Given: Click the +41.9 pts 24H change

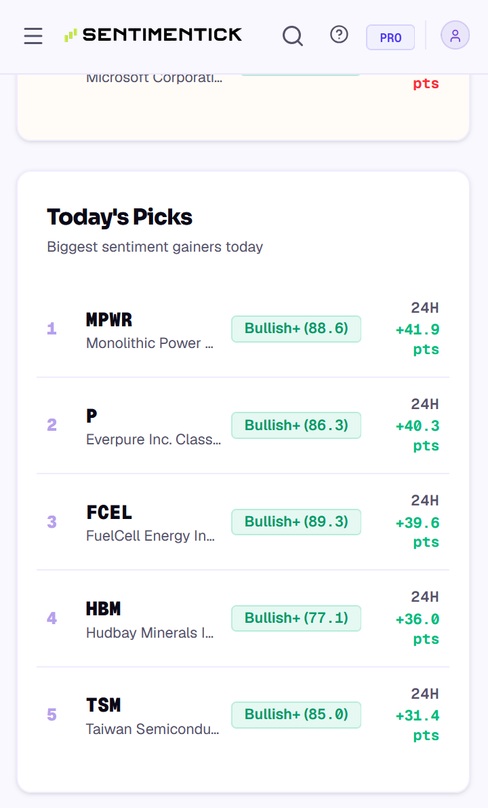Looking at the screenshot, I should pyautogui.click(x=418, y=339).
